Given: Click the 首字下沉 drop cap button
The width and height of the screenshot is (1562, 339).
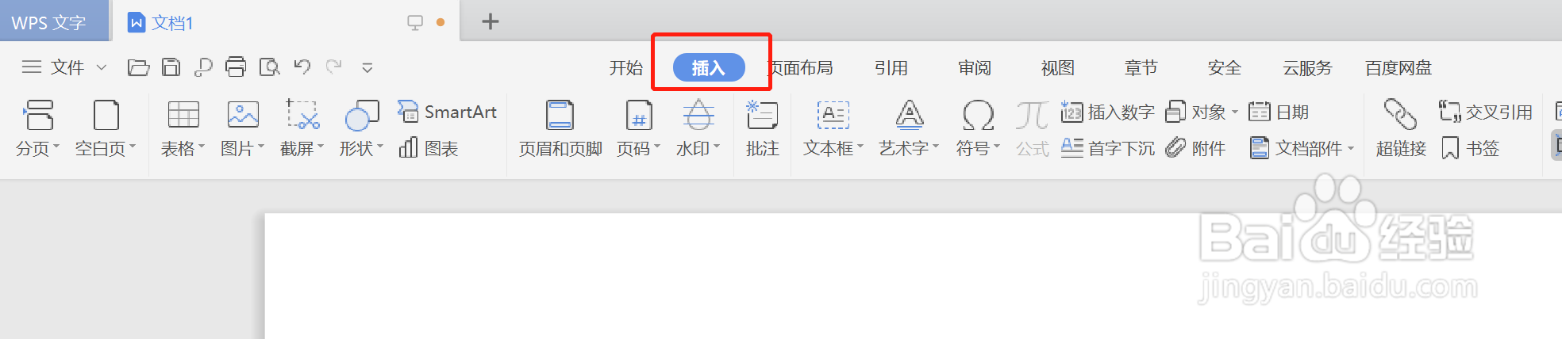Looking at the screenshot, I should pyautogui.click(x=1108, y=148).
